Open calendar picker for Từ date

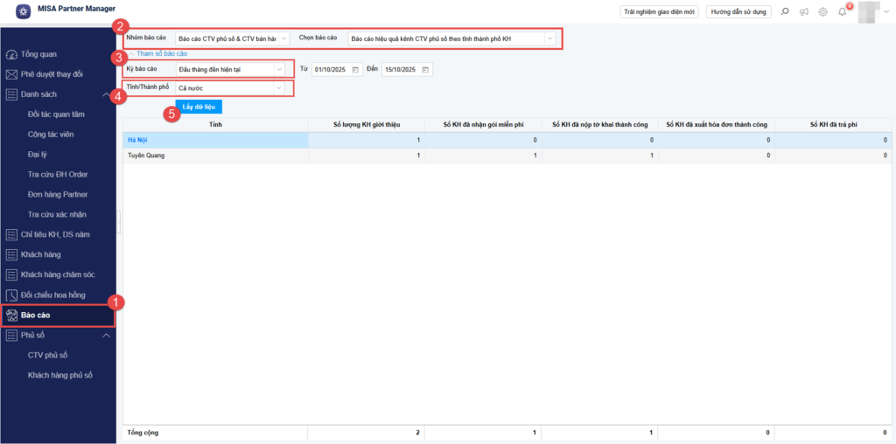point(355,70)
